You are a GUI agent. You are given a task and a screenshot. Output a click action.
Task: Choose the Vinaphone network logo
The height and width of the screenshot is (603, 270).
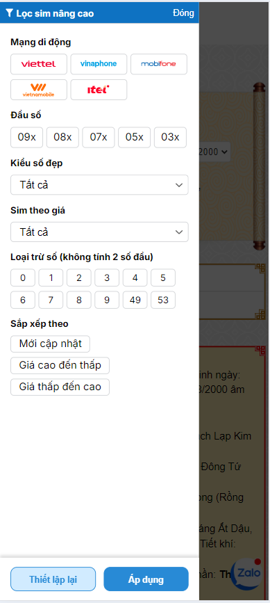click(x=99, y=64)
